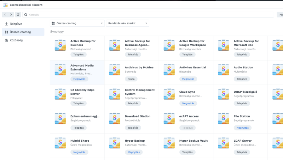
Task: Install LDAP Server
Action: click(242, 152)
